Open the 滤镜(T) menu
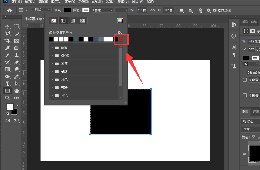The height and width of the screenshot is (170, 260). 97,1
